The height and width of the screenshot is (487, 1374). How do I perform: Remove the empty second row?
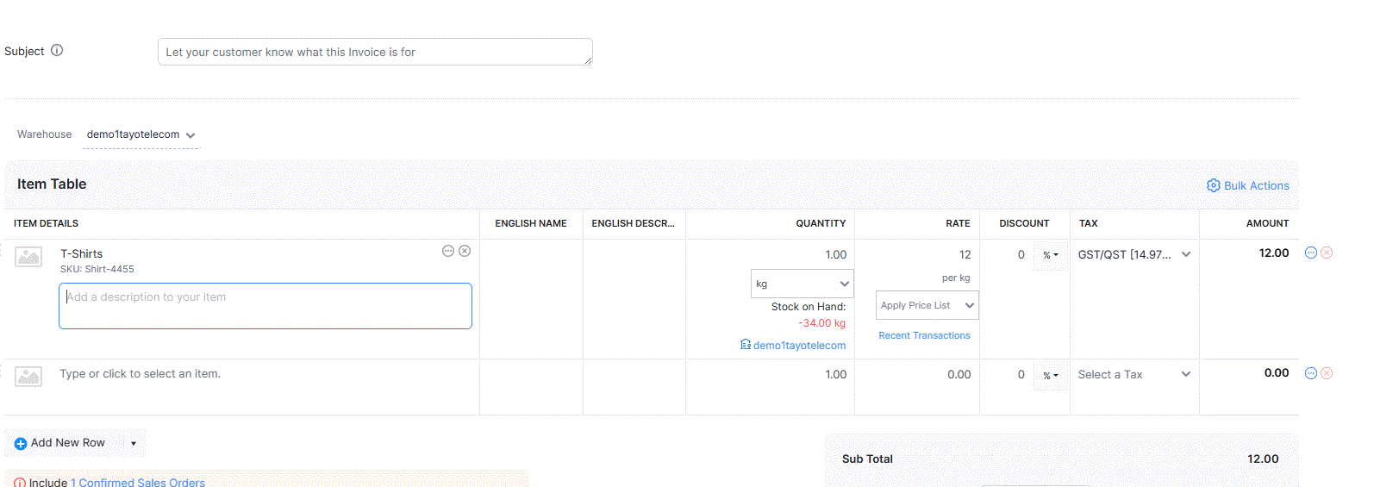point(1327,373)
